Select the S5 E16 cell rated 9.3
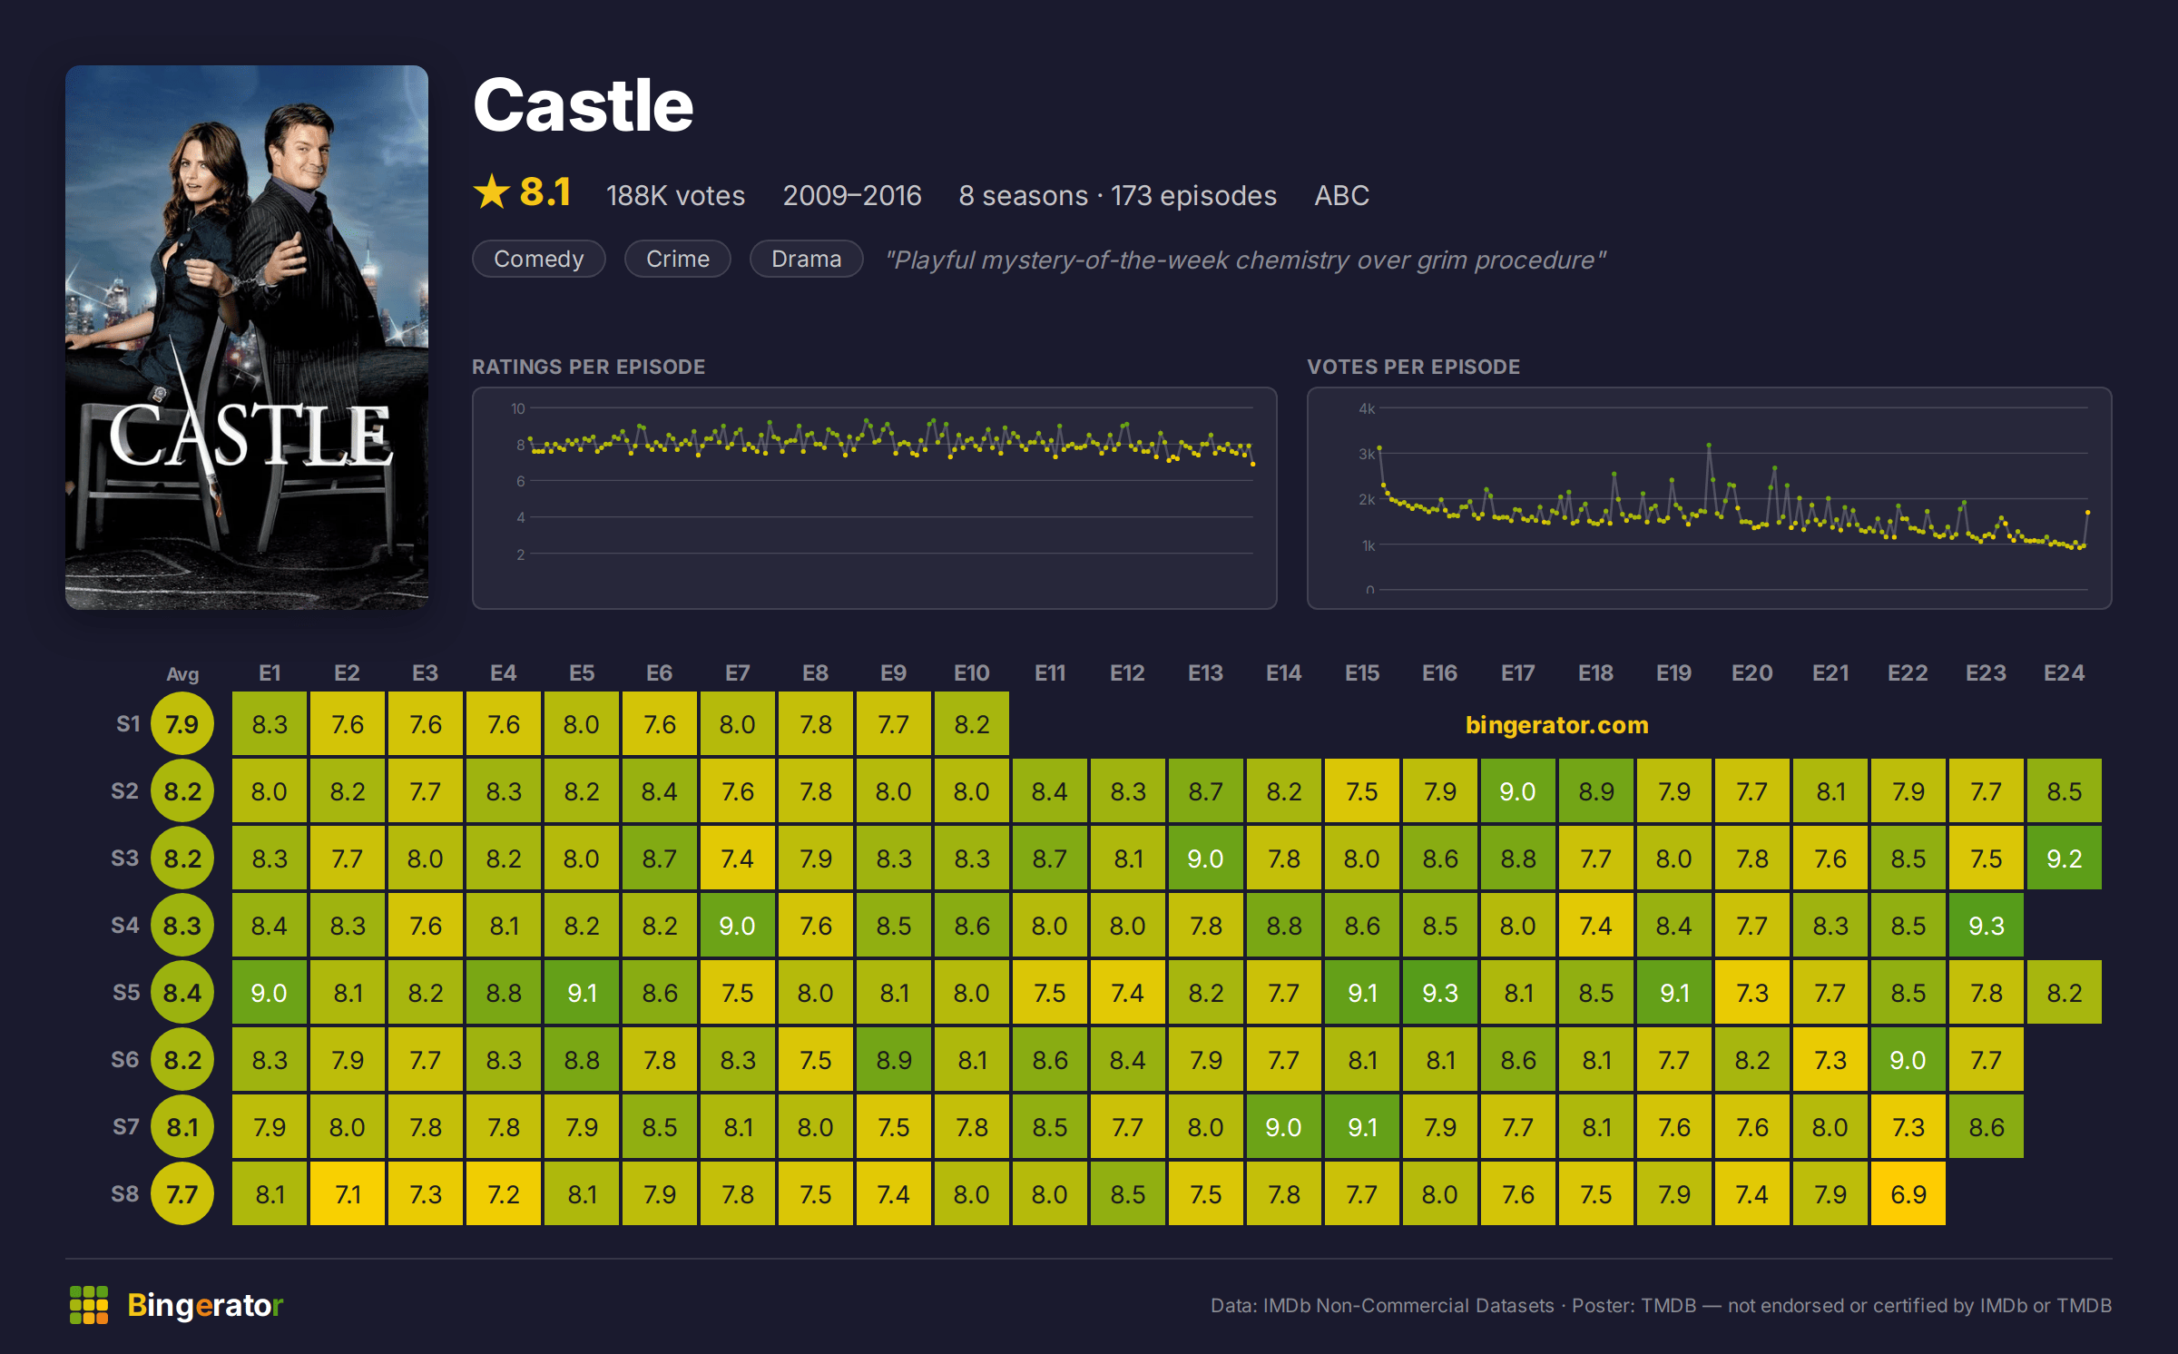The height and width of the screenshot is (1354, 2178). pyautogui.click(x=1439, y=993)
